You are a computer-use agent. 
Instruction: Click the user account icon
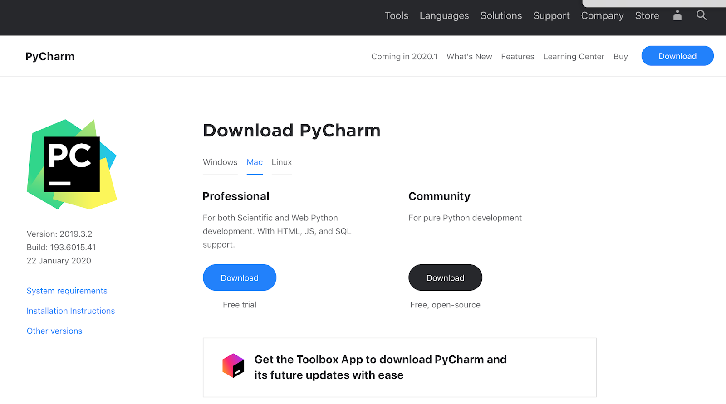(x=677, y=15)
